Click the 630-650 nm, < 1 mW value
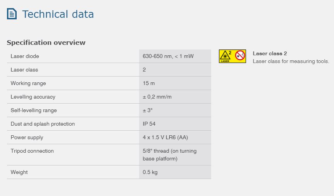This screenshot has height=196, width=334. [x=168, y=56]
